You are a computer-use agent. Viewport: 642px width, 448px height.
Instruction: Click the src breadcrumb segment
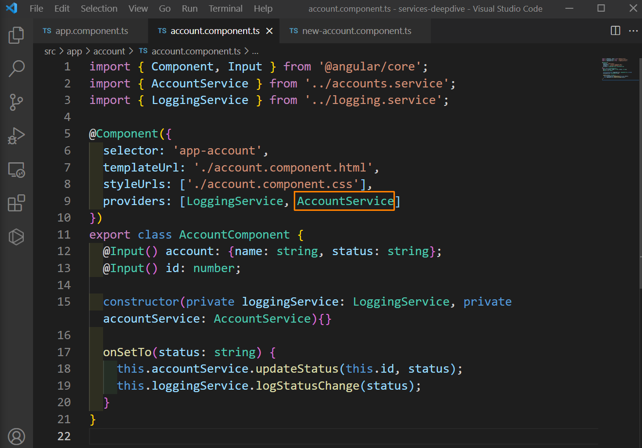50,51
